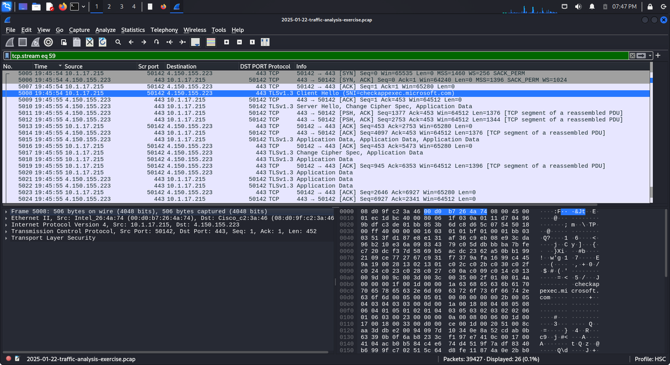Click the display filter bookmark icon

click(x=7, y=56)
